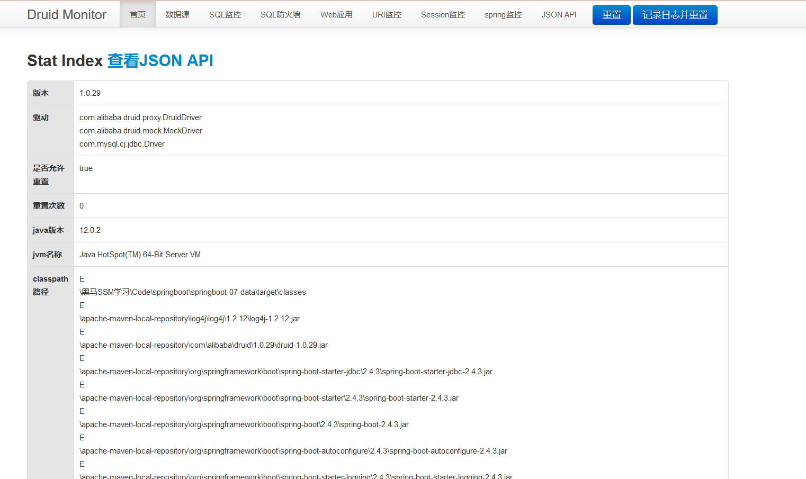Image resolution: width=806 pixels, height=479 pixels.
Task: Click the blue 重置 button
Action: click(612, 15)
